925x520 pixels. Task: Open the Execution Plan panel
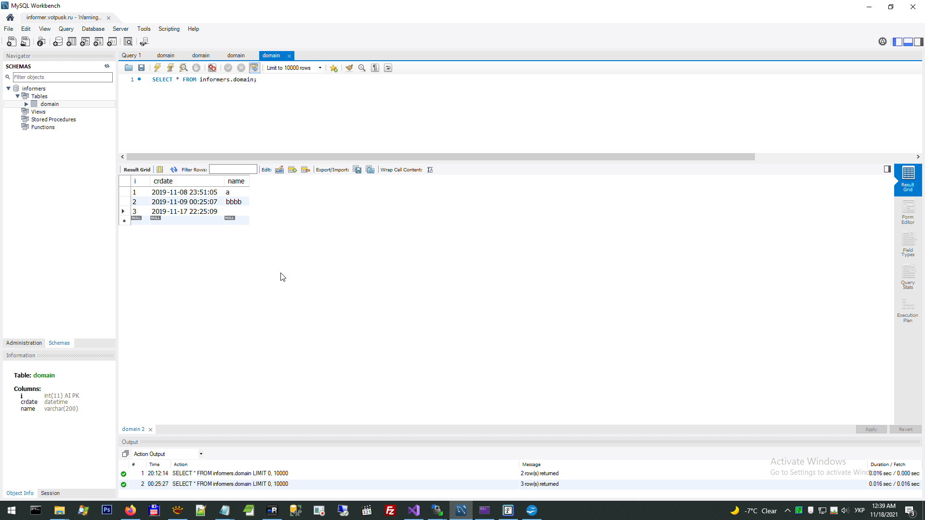point(908,311)
